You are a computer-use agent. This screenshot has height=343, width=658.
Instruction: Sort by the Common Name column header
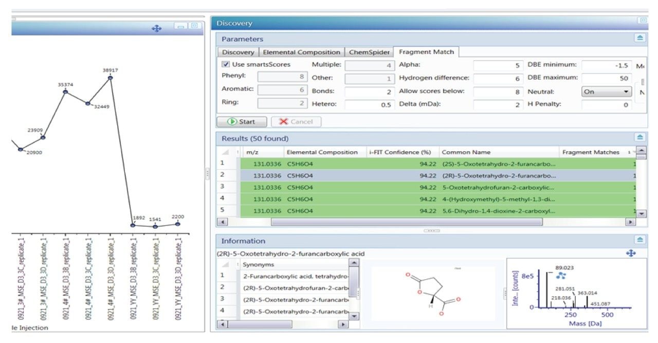point(499,152)
